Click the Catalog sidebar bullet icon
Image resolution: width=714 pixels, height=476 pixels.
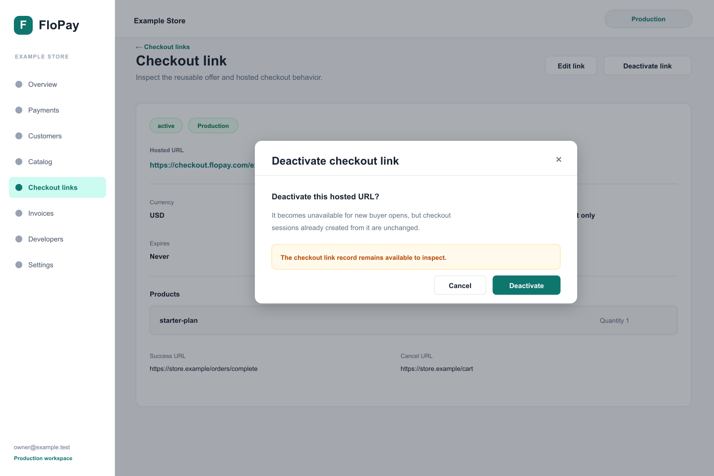click(19, 162)
